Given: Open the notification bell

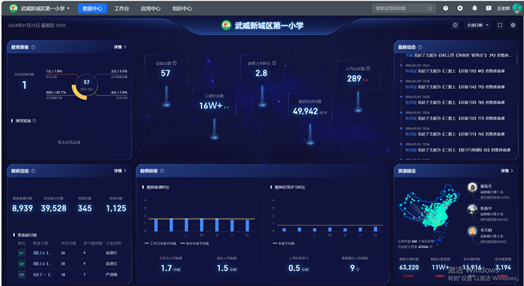Looking at the screenshot, I should click(475, 8).
